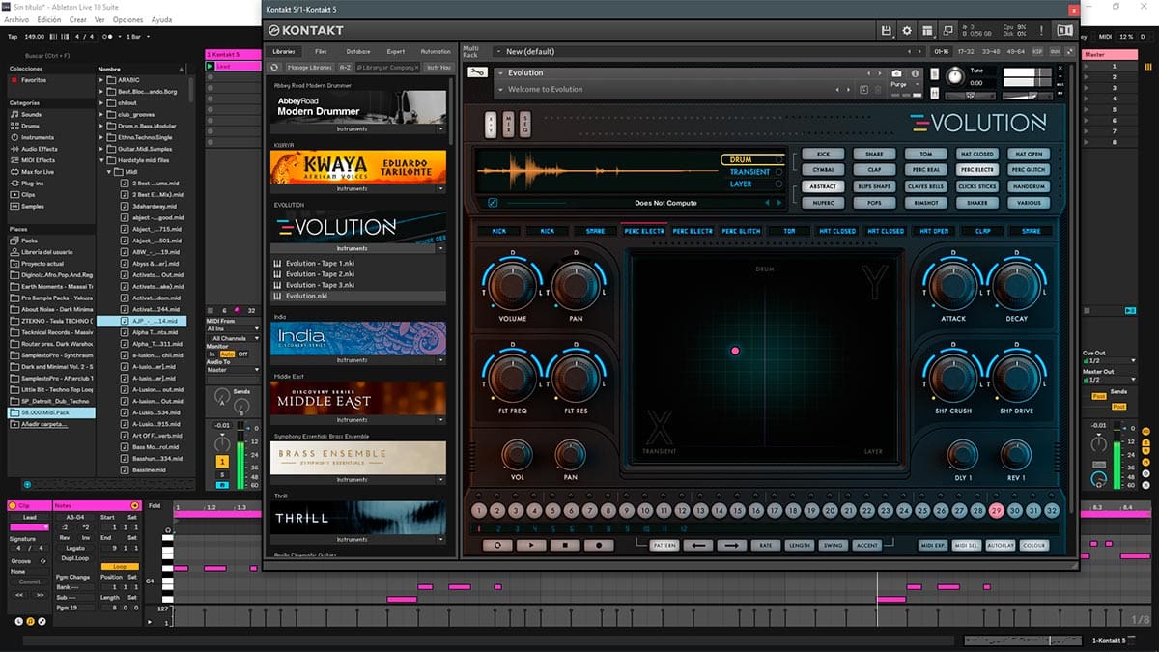Adjust the VOLUME knob in Evolution
Screen dimensions: 1159x652
[512, 287]
